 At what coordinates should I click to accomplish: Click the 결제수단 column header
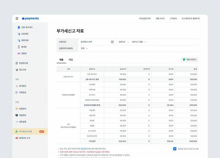click(92, 69)
